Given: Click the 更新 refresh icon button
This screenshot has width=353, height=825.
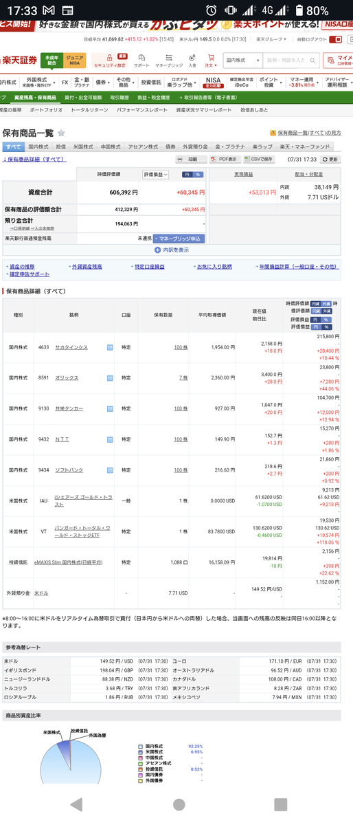Looking at the screenshot, I should 331,159.
